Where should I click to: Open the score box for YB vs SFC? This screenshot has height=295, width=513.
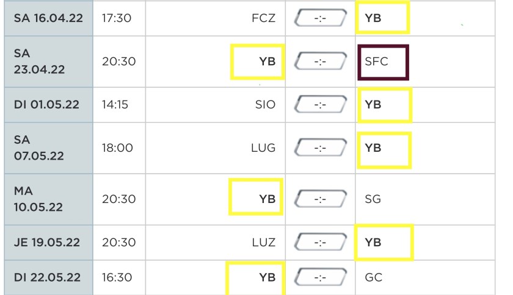coord(320,62)
